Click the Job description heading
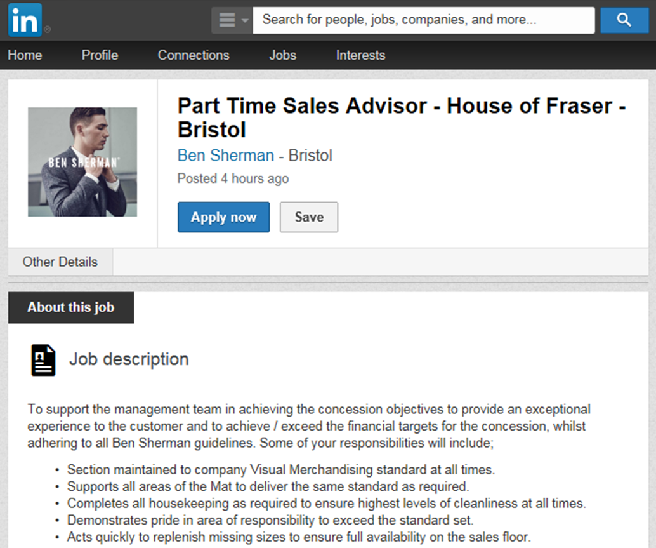 [x=129, y=359]
